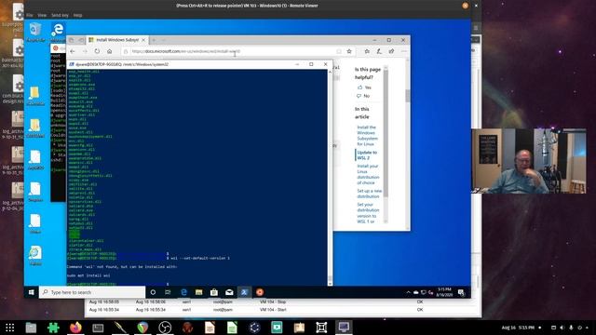Click 'Yes' under Is this page helpful
Viewport: 596px width, 335px height.
point(364,87)
